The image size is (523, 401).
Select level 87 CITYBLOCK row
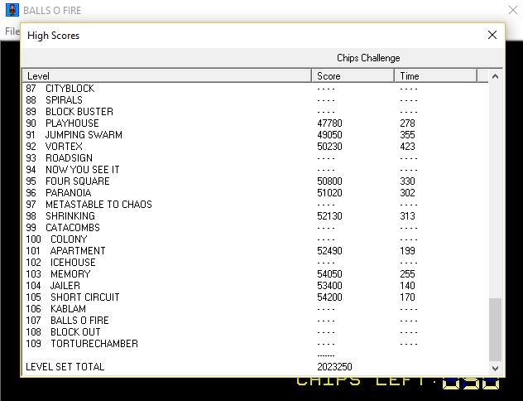coord(70,89)
